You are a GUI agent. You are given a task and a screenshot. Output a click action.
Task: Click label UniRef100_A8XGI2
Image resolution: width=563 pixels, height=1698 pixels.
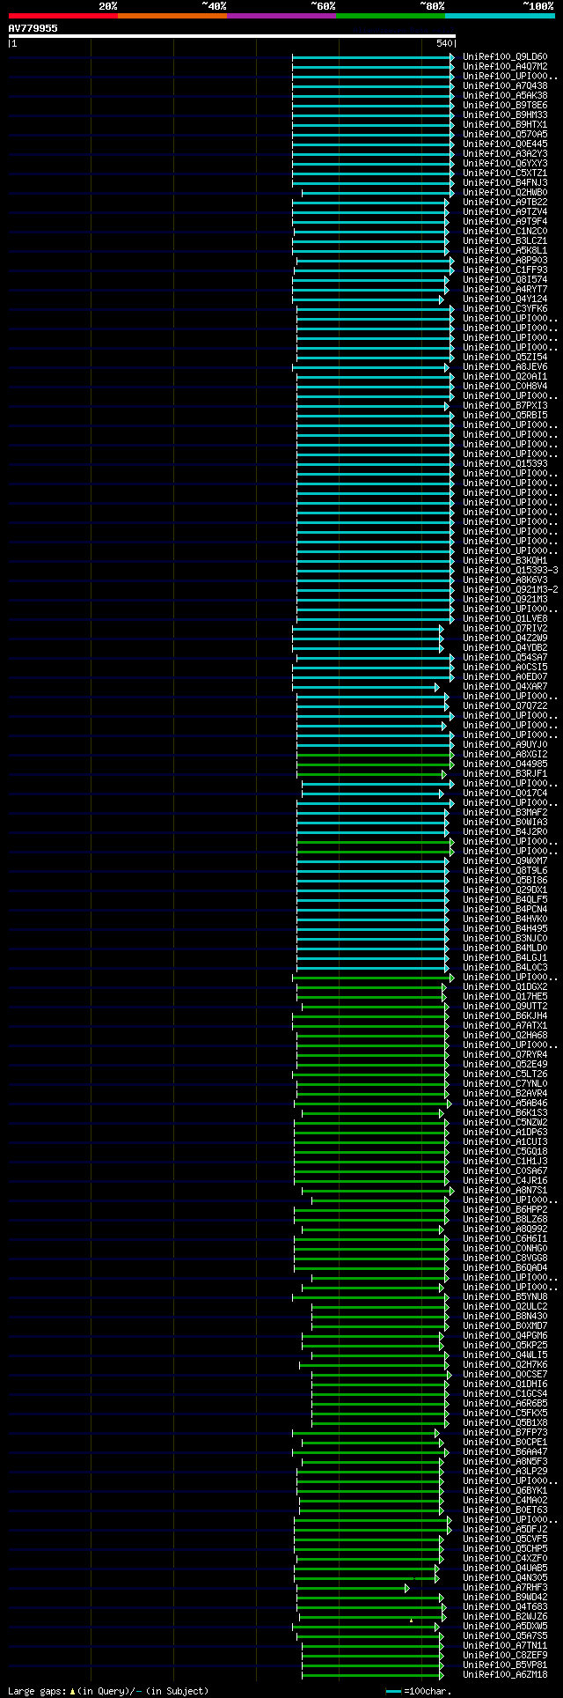pos(505,755)
